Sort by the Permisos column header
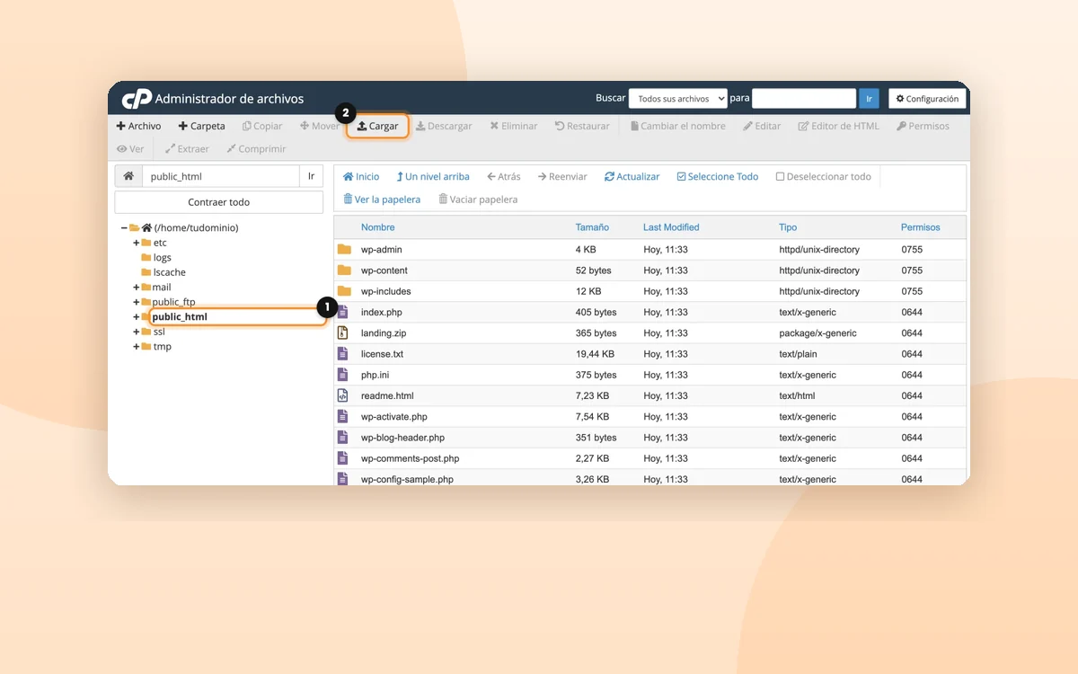The image size is (1078, 674). (921, 227)
